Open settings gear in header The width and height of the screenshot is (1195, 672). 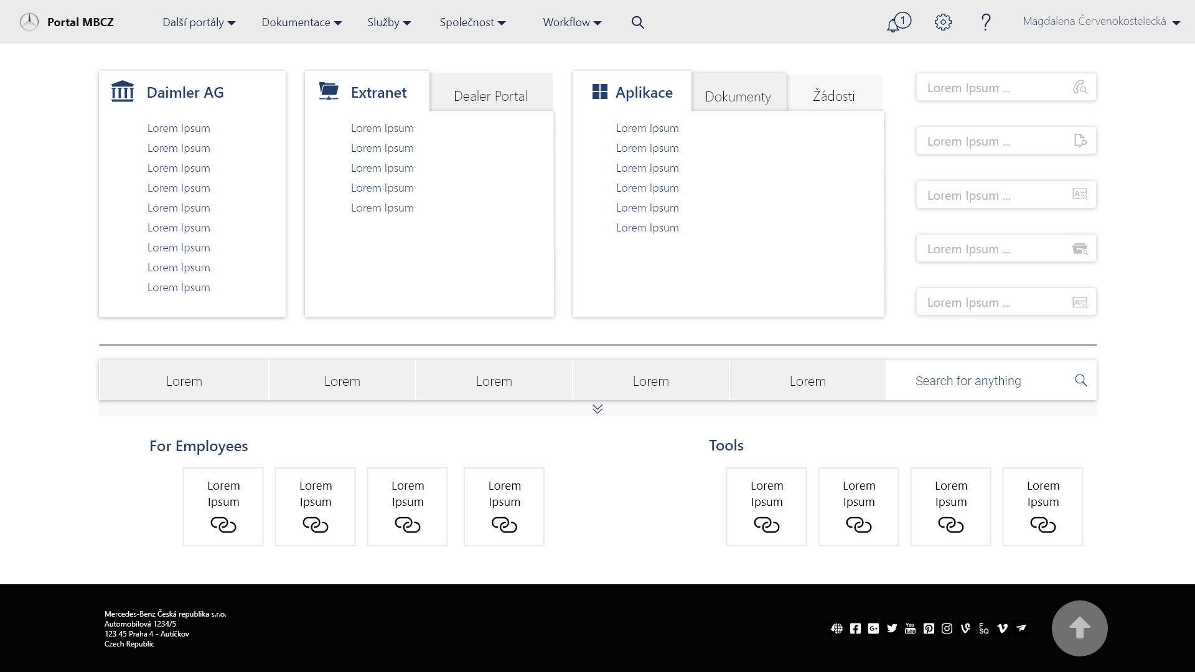coord(943,22)
